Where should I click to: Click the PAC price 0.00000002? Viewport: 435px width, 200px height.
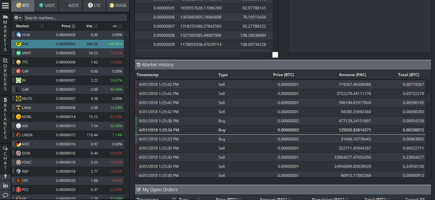coord(66,44)
